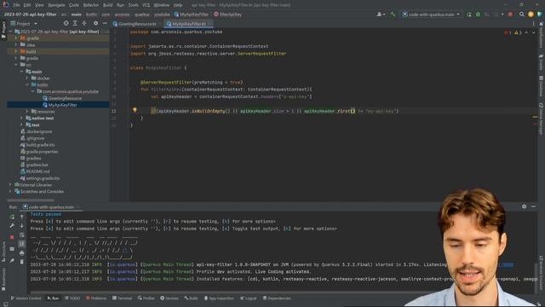Screen dimensions: 545x307
Task: Expand the resources folder in project tree
Action: tap(27, 112)
